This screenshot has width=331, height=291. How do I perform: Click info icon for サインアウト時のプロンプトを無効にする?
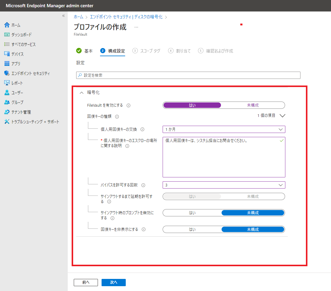coord(112,218)
